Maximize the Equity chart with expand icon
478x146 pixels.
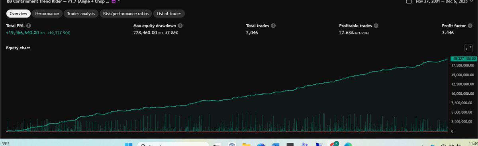pos(468,48)
